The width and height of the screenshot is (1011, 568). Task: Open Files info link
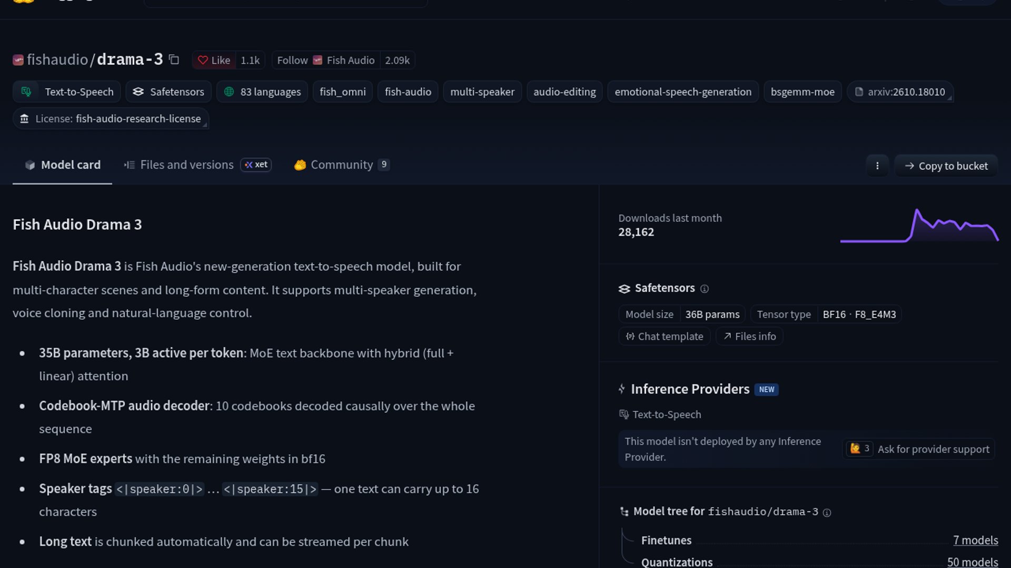coord(749,337)
